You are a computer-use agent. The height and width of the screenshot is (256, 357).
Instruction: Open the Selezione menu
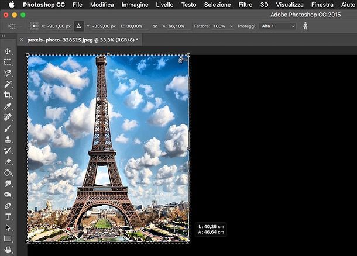(x=217, y=5)
